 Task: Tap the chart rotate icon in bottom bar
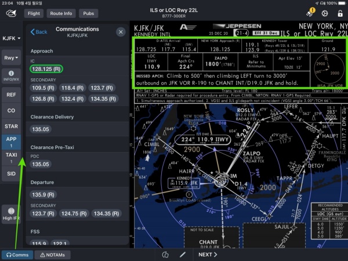tap(165, 254)
